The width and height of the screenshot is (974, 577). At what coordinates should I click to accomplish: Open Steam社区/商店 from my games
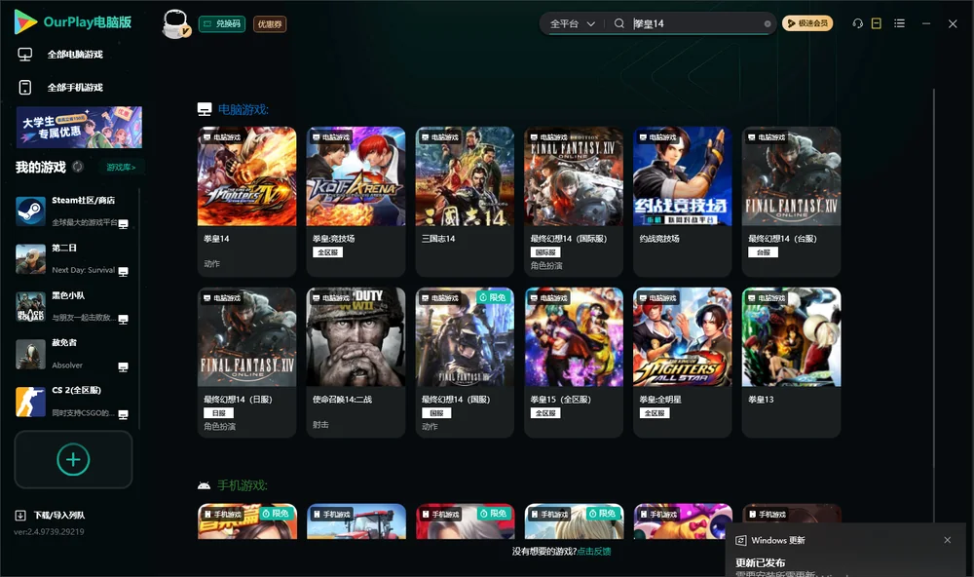point(72,211)
